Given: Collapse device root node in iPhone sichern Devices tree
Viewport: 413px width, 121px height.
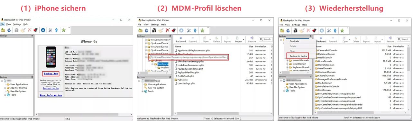Looking at the screenshot, I should pos(2,81).
